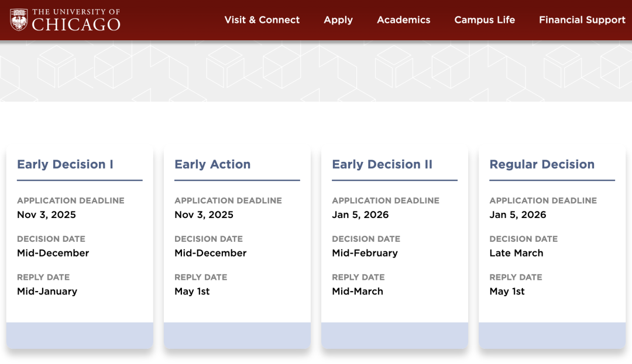Click the Early Action May 1st reply date
The image size is (632, 364).
point(192,292)
